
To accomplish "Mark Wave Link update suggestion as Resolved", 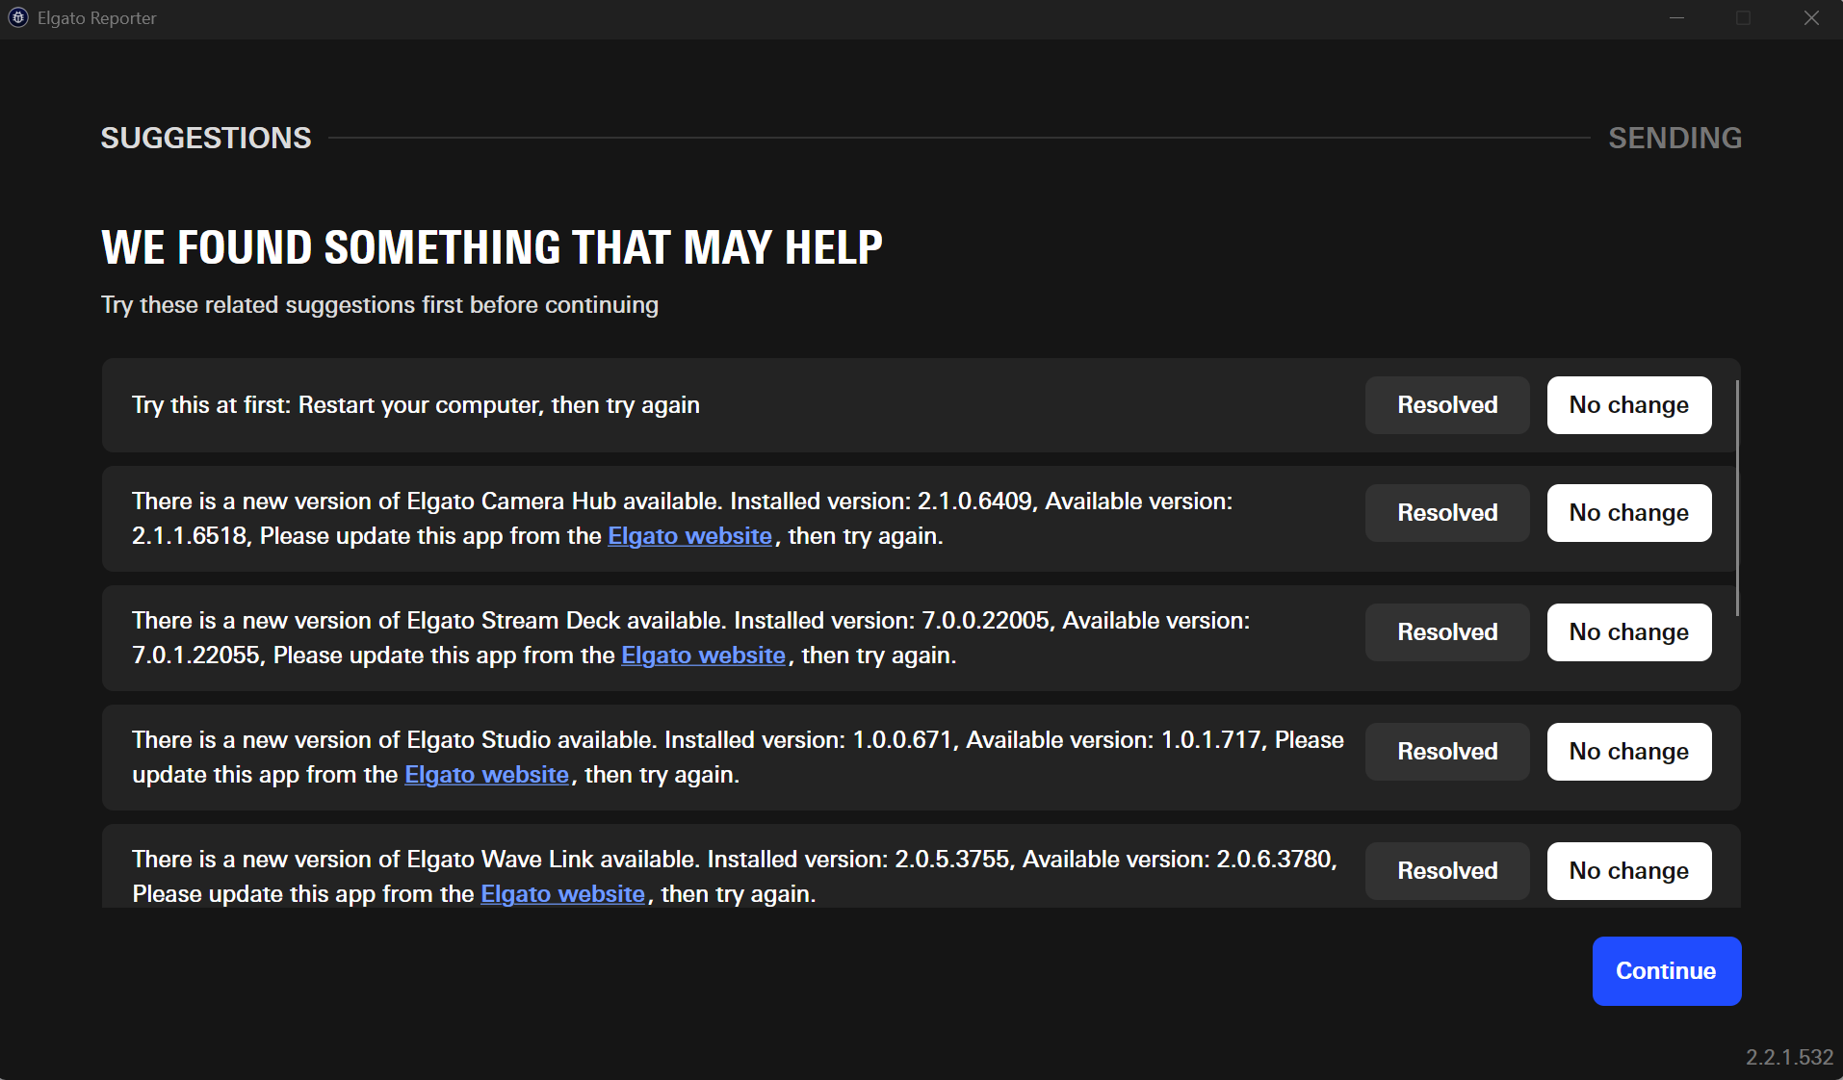I will pyautogui.click(x=1446, y=871).
